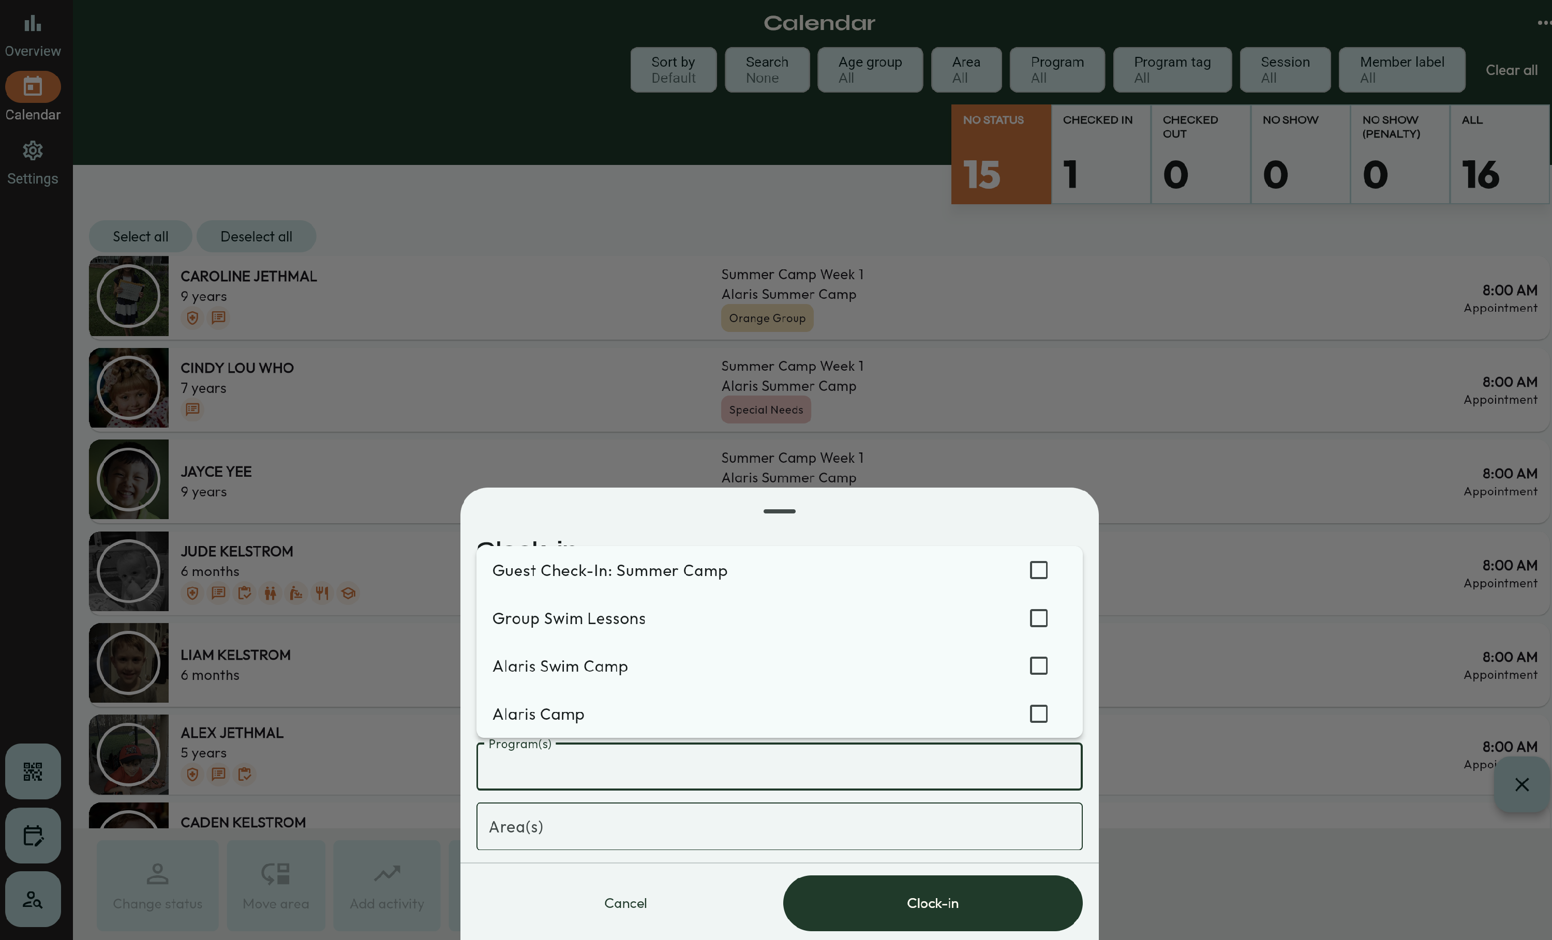Screen dimensions: 1552x940
Task: Select the CHECKED IN tab
Action: [1101, 154]
